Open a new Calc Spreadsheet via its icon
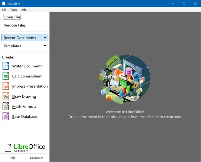Image resolution: width=201 pixels, height=162 pixels. [x=6, y=76]
